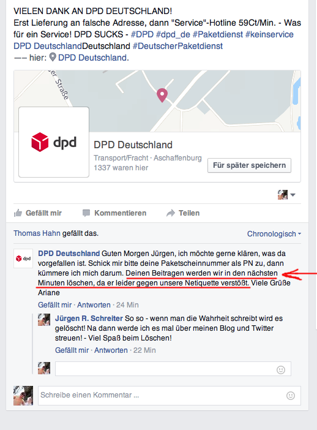The height and width of the screenshot is (430, 317).
Task: Click the #DPD hashtag link
Action: [x=142, y=34]
